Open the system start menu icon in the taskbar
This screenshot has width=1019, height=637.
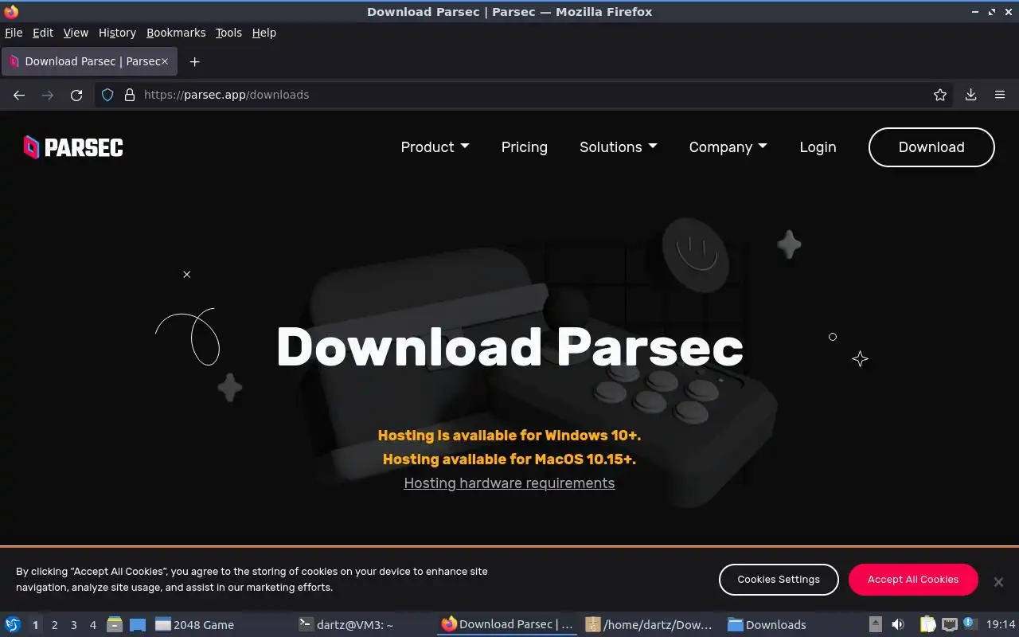[13, 624]
